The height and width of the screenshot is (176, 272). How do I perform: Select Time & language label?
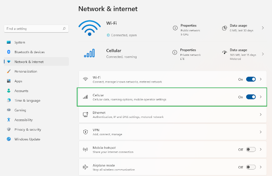tap(27, 100)
